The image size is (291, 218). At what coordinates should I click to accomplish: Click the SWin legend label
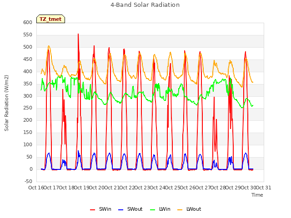pos(105,209)
